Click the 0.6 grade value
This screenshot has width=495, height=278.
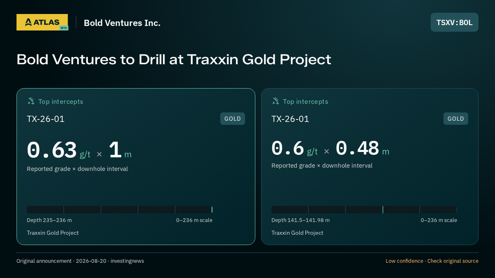pos(288,148)
